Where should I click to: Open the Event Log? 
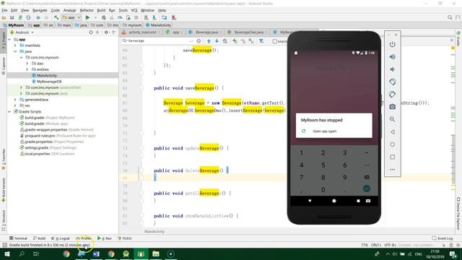(443, 238)
